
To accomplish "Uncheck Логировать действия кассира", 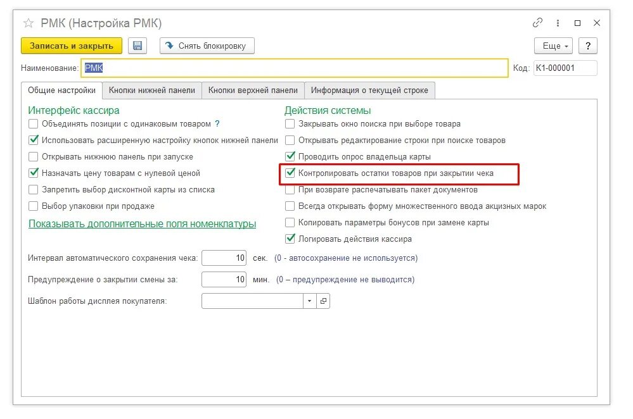I will tap(291, 239).
